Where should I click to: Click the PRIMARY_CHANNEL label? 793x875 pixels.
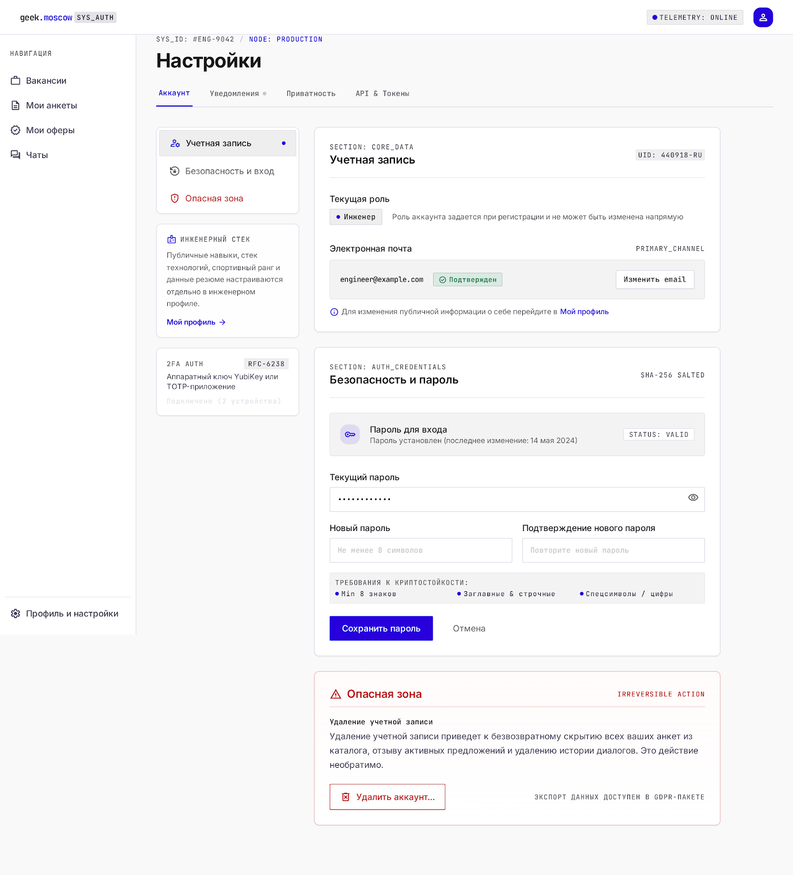click(x=670, y=249)
